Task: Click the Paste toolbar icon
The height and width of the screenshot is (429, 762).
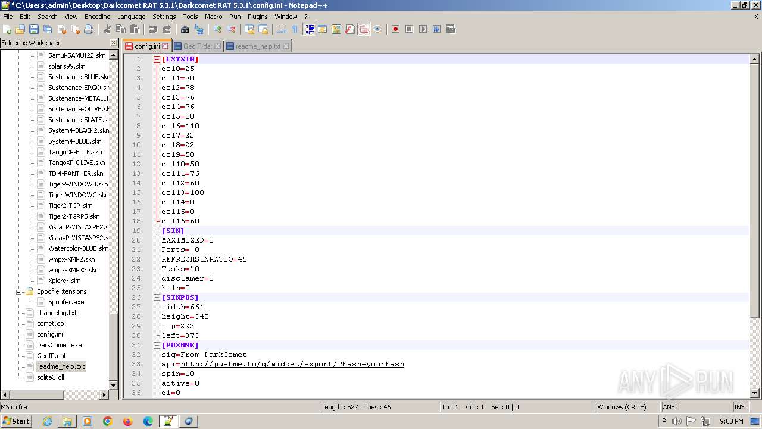Action: pos(135,29)
